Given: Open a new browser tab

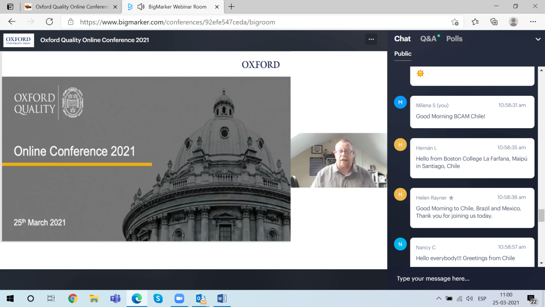Looking at the screenshot, I should [x=231, y=7].
